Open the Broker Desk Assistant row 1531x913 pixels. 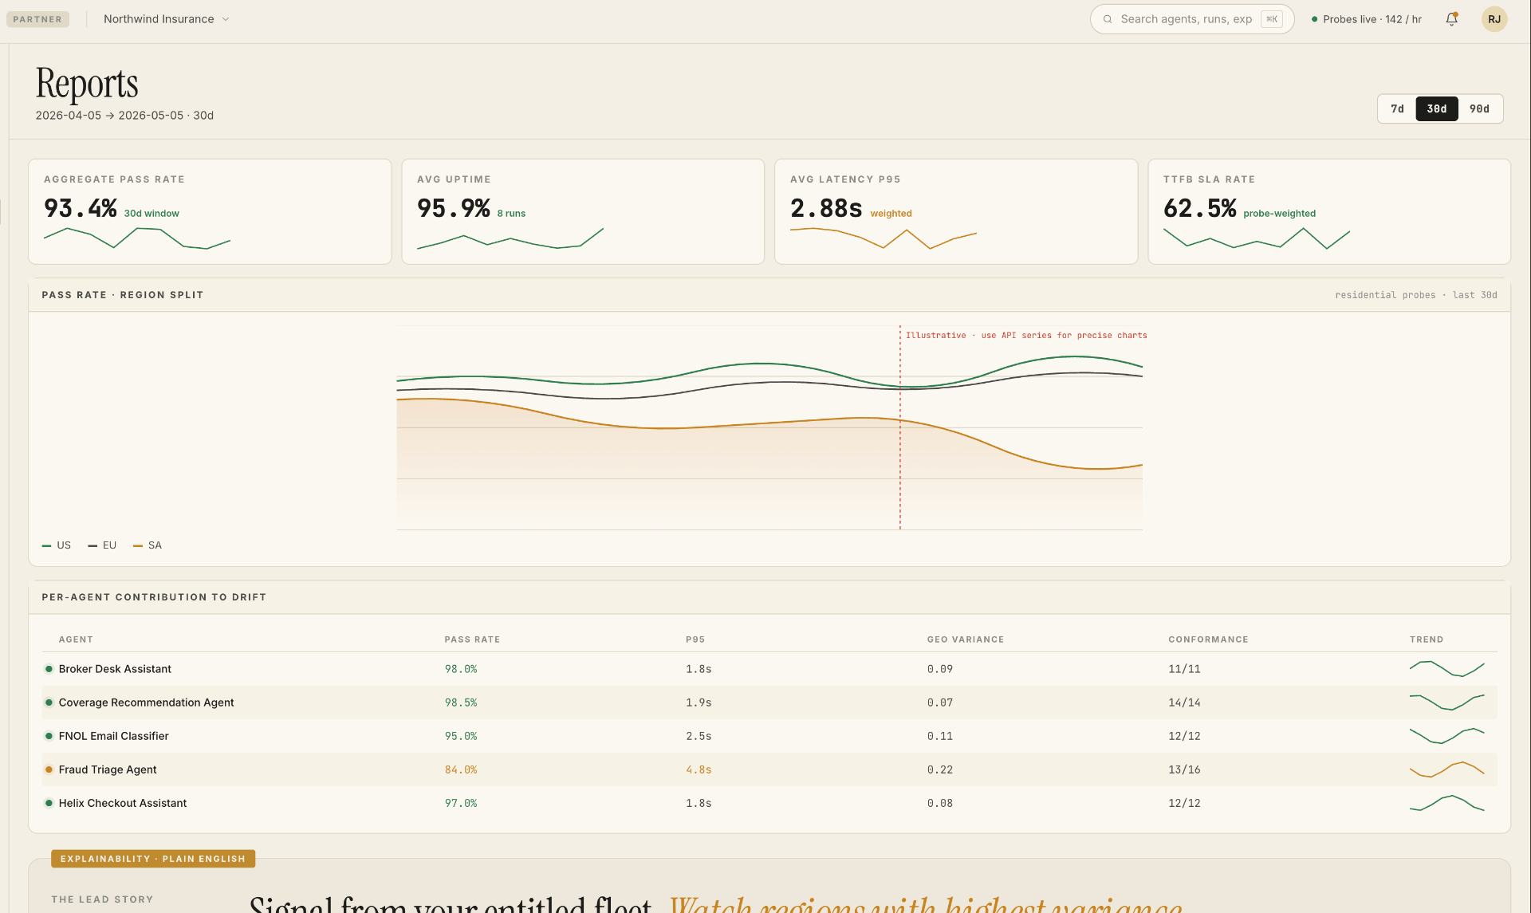point(769,669)
